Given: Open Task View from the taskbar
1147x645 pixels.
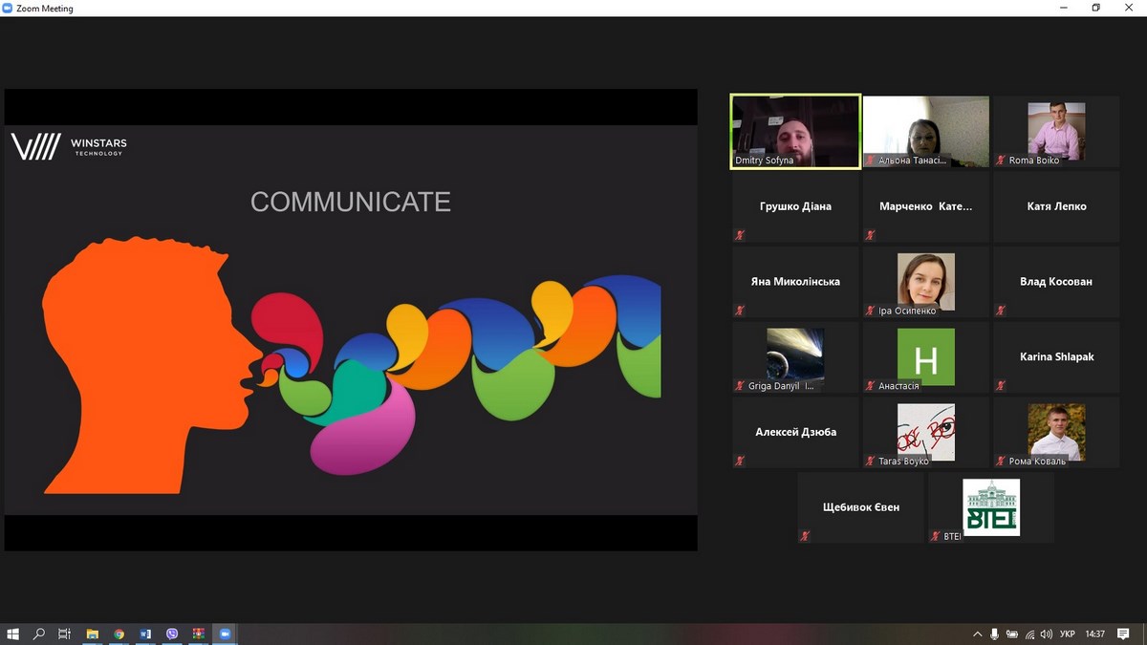Looking at the screenshot, I should click(x=65, y=634).
